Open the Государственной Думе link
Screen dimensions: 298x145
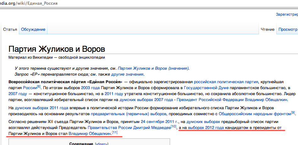(x=207, y=88)
